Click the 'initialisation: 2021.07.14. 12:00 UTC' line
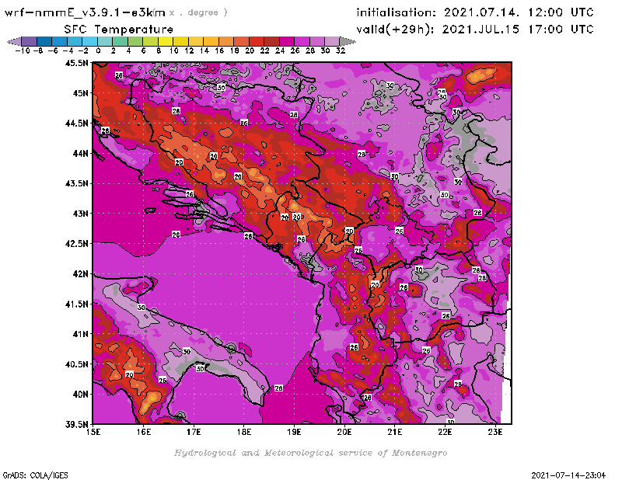The image size is (622, 480). click(475, 12)
